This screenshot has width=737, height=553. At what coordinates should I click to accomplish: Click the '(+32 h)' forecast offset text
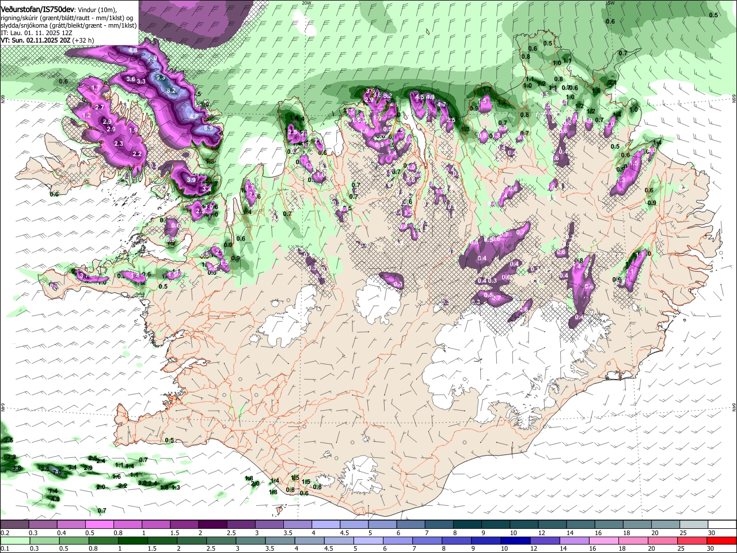83,40
